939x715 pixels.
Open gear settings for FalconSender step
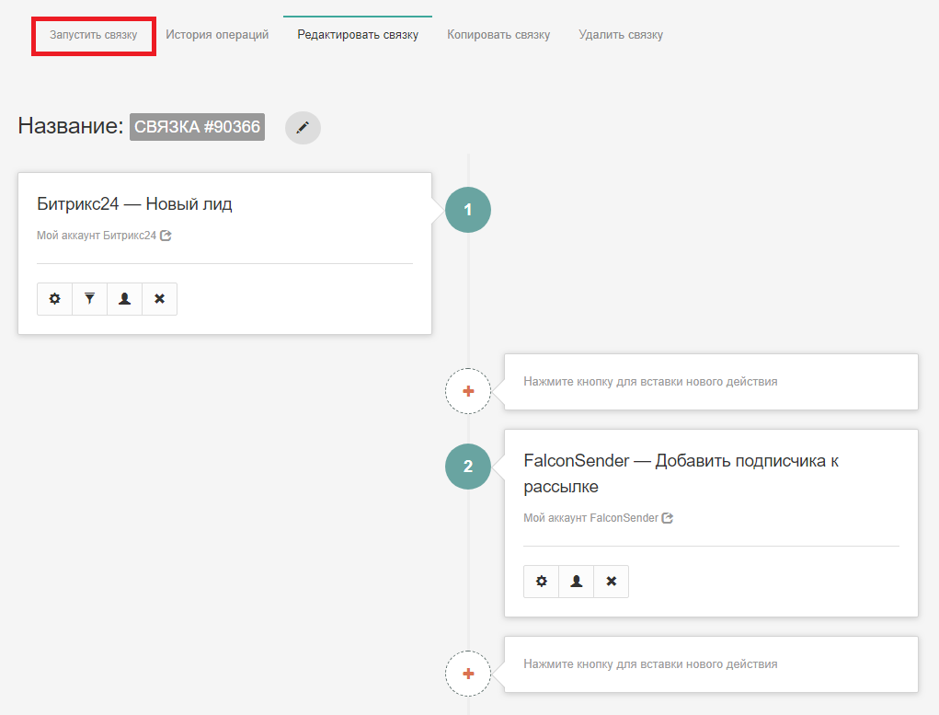(x=542, y=582)
